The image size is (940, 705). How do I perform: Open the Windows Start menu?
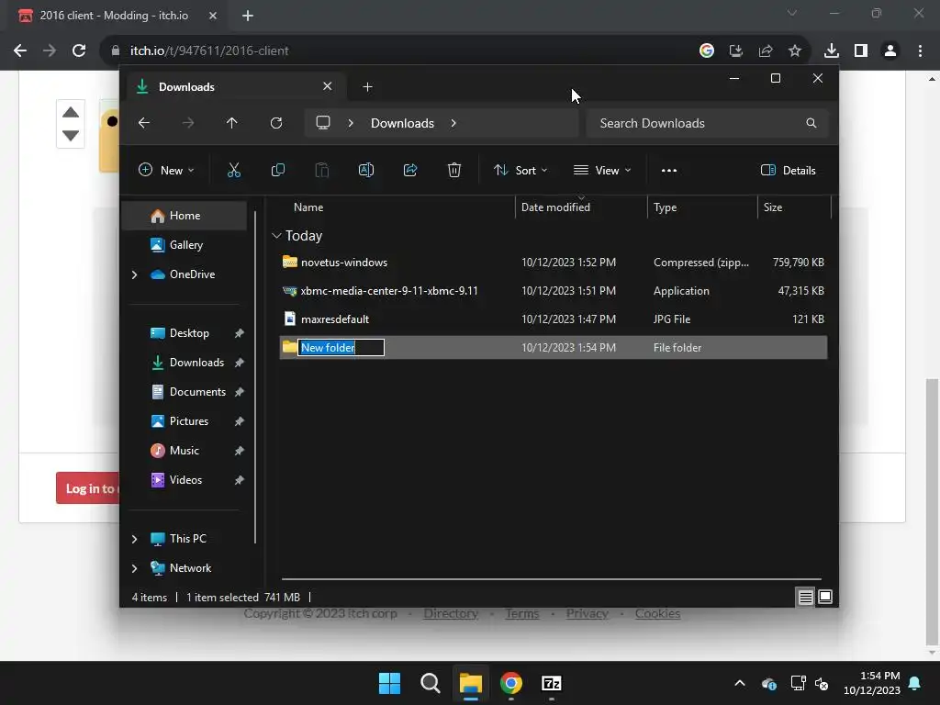389,683
